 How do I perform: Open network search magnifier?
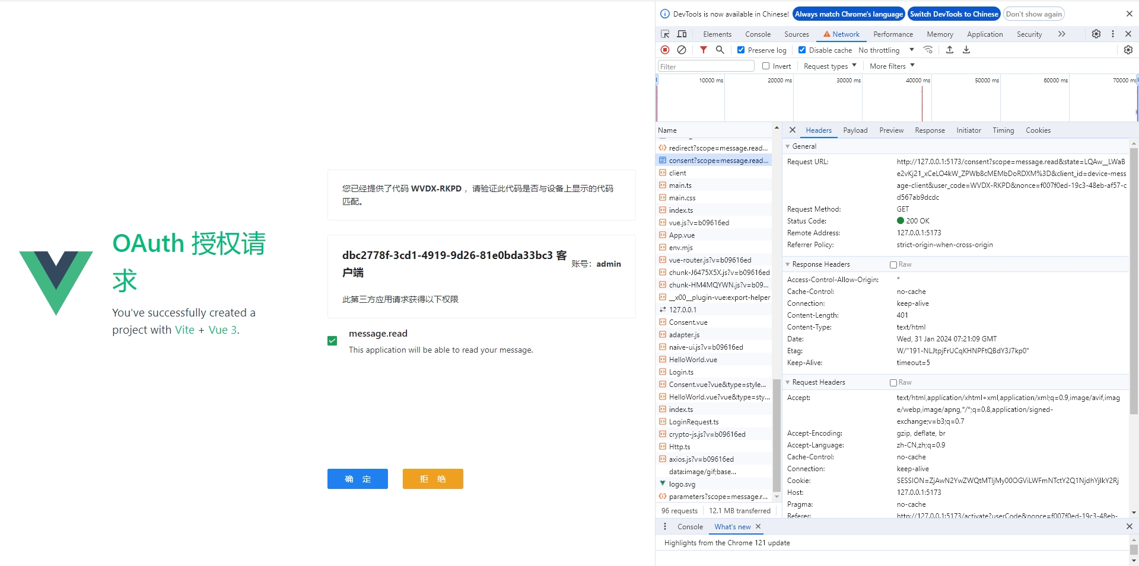[x=720, y=50]
